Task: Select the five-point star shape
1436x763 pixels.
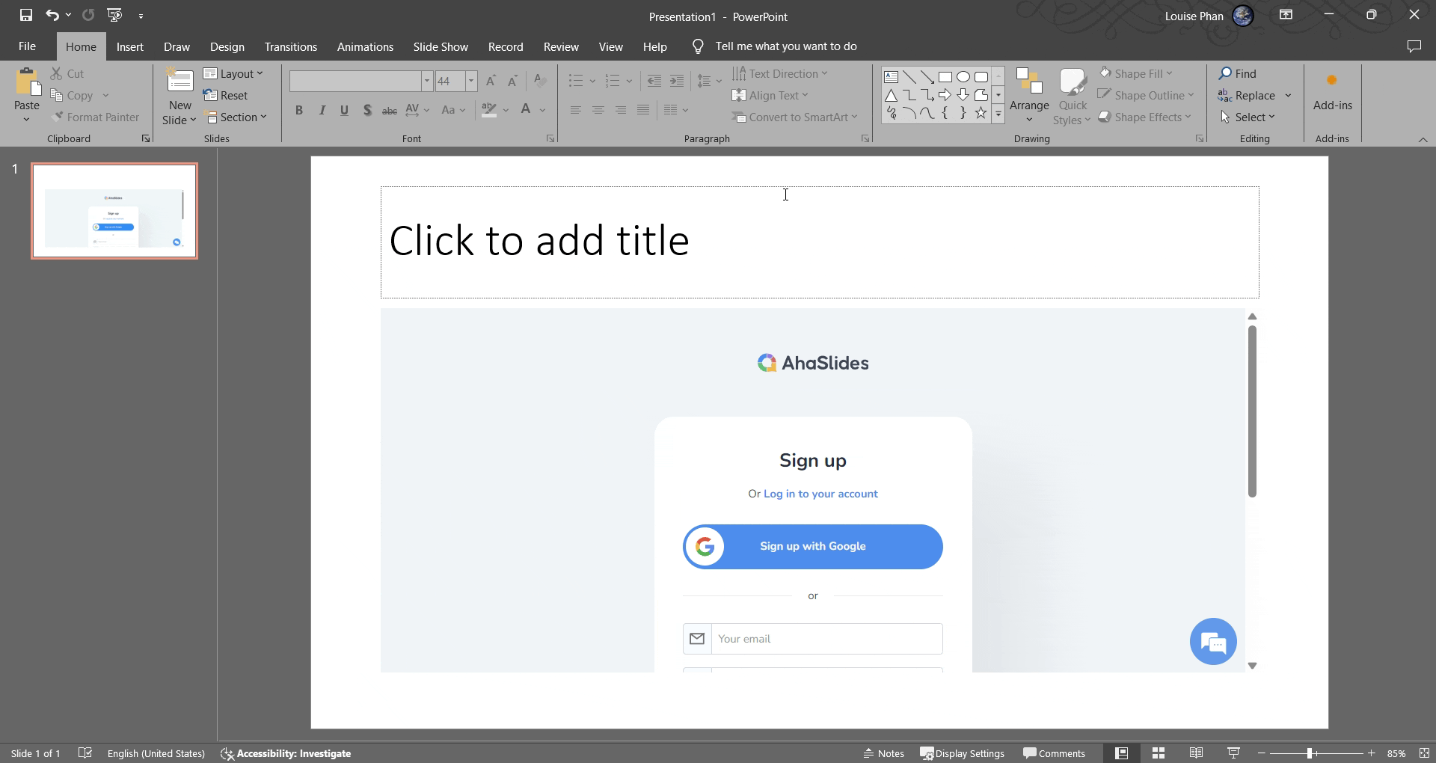Action: (981, 113)
